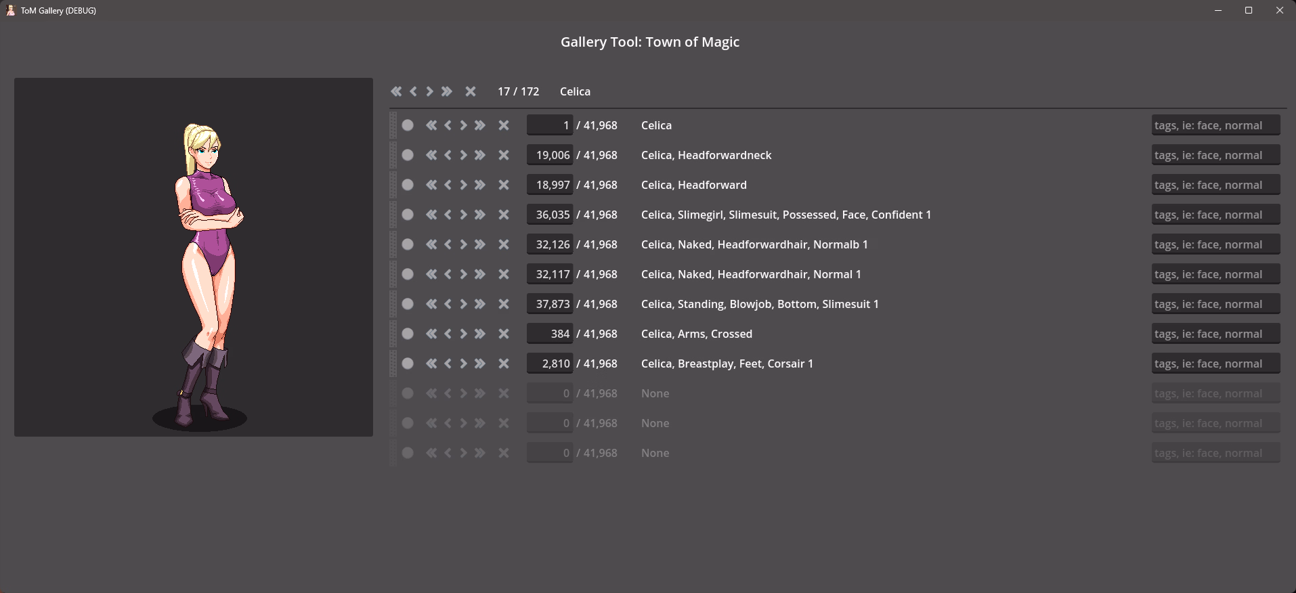
Task: Toggle the dot on Feet, Corsair 1 row
Action: tap(408, 364)
